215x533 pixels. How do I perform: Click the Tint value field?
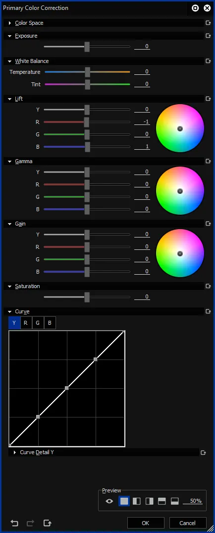click(x=142, y=84)
